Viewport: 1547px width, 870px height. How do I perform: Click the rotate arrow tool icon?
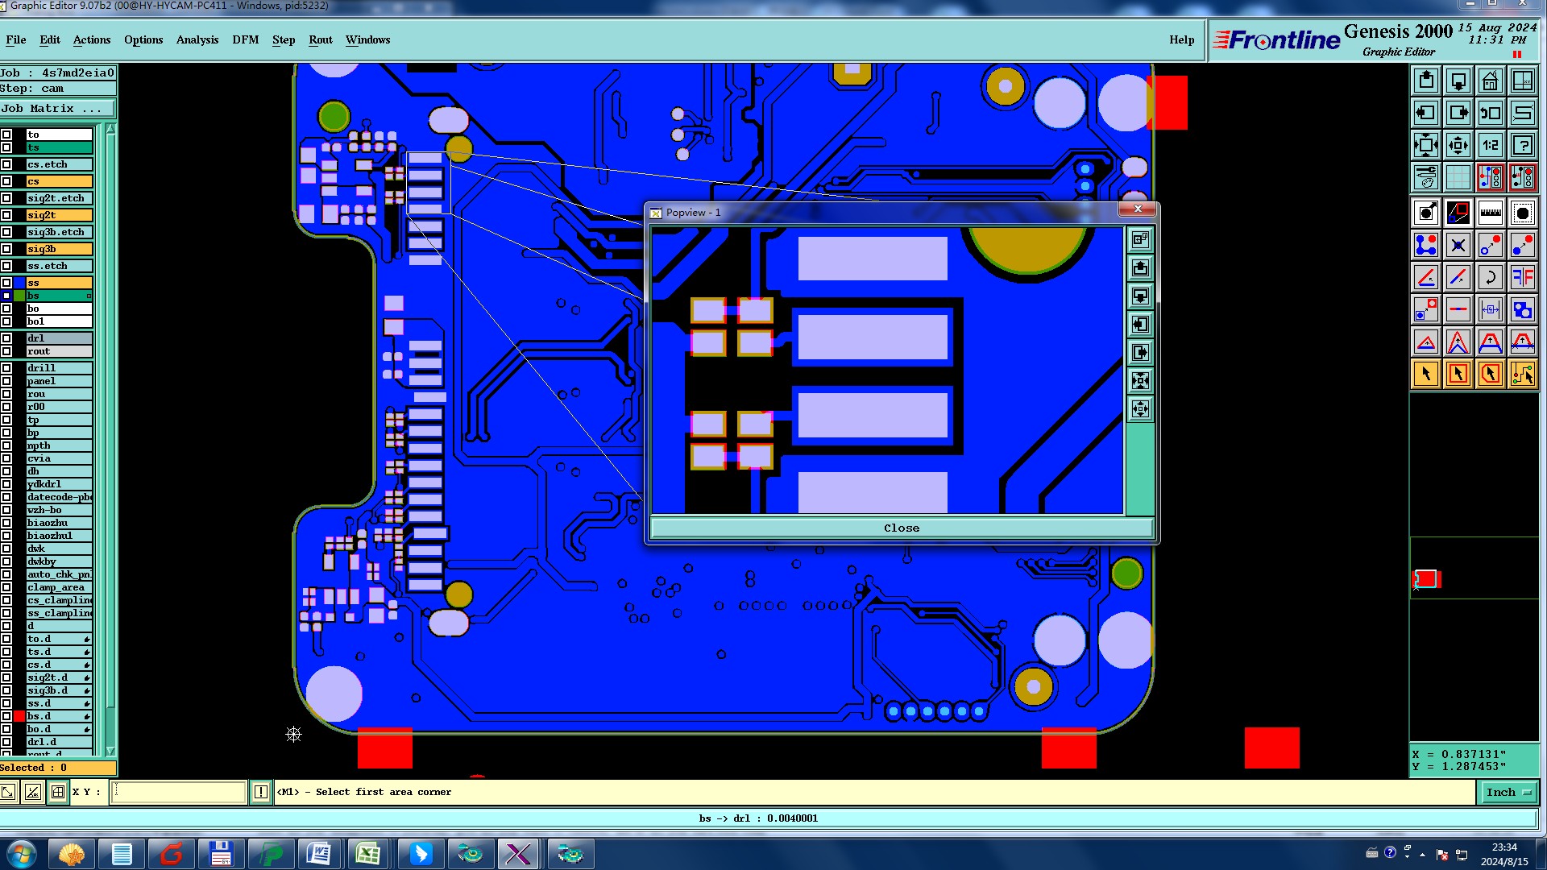1490,278
